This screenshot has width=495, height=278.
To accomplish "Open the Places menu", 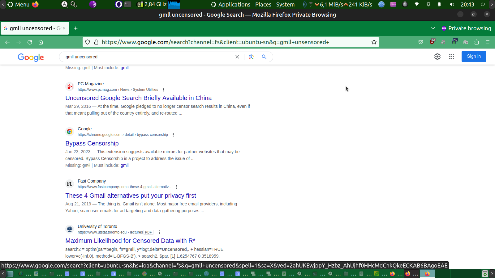I will [263, 4].
